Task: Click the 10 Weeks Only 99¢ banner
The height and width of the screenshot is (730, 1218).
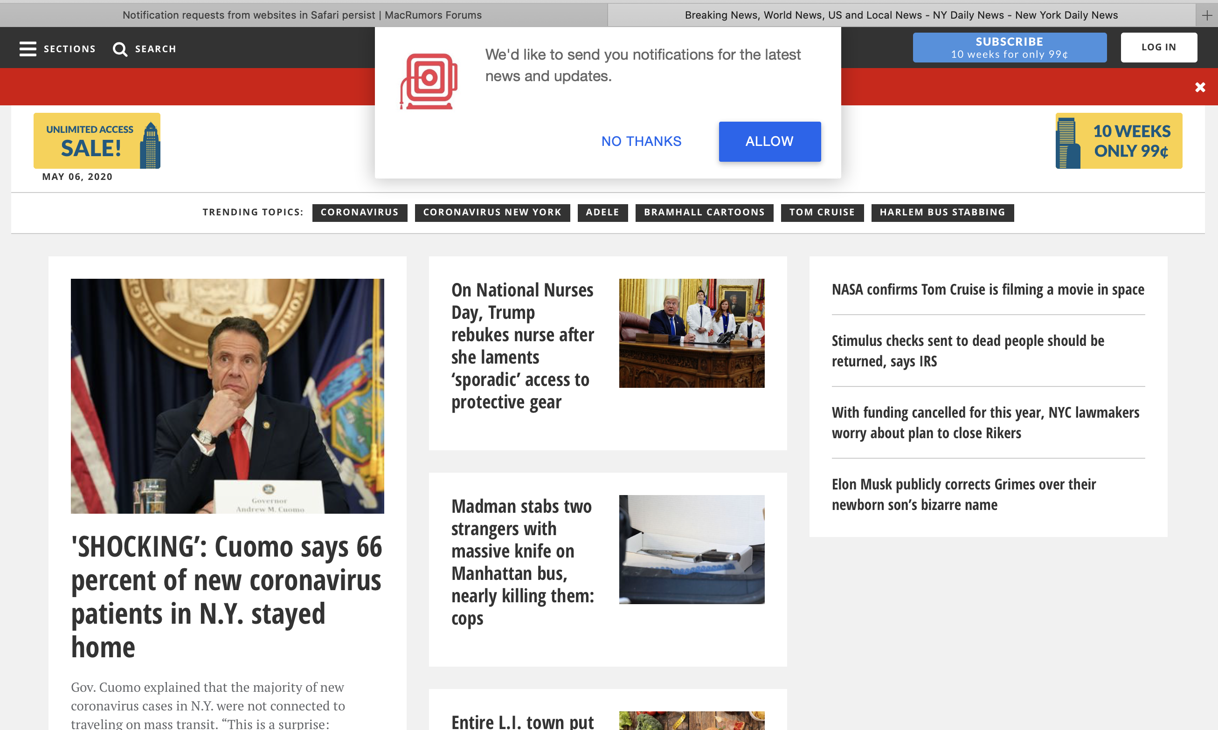Action: (x=1118, y=141)
